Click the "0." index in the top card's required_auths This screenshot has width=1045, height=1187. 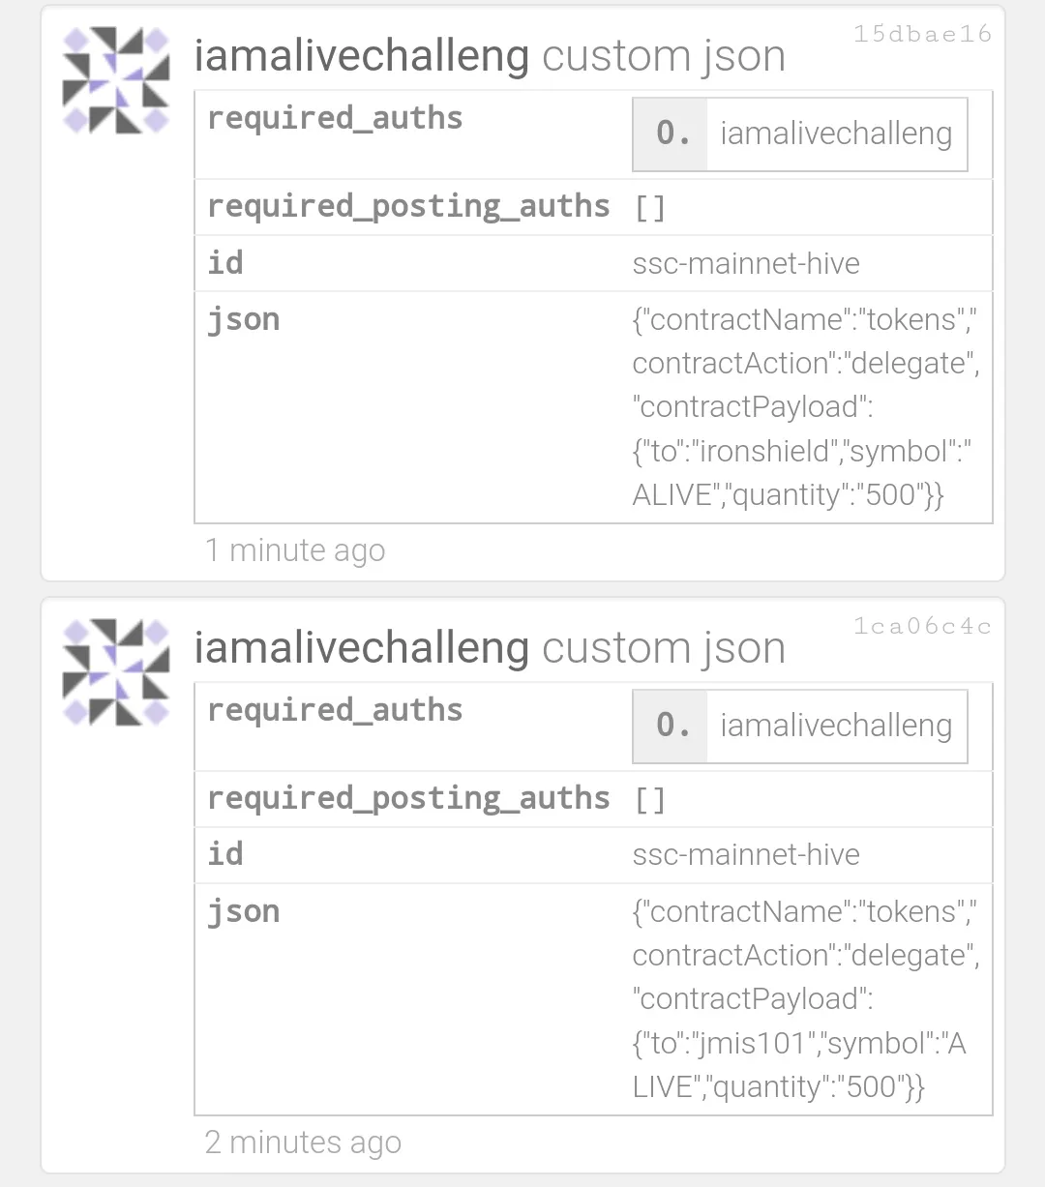(x=672, y=134)
